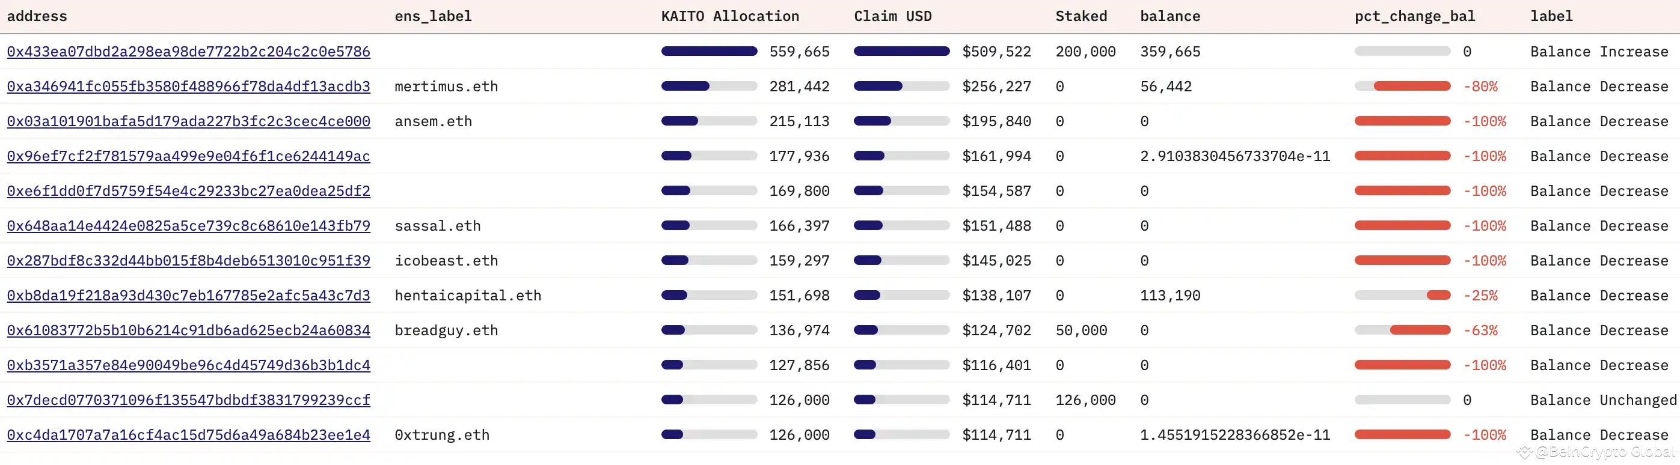Click the KAITO Allocation bar for 559,665
The width and height of the screenshot is (1680, 465).
(x=709, y=52)
